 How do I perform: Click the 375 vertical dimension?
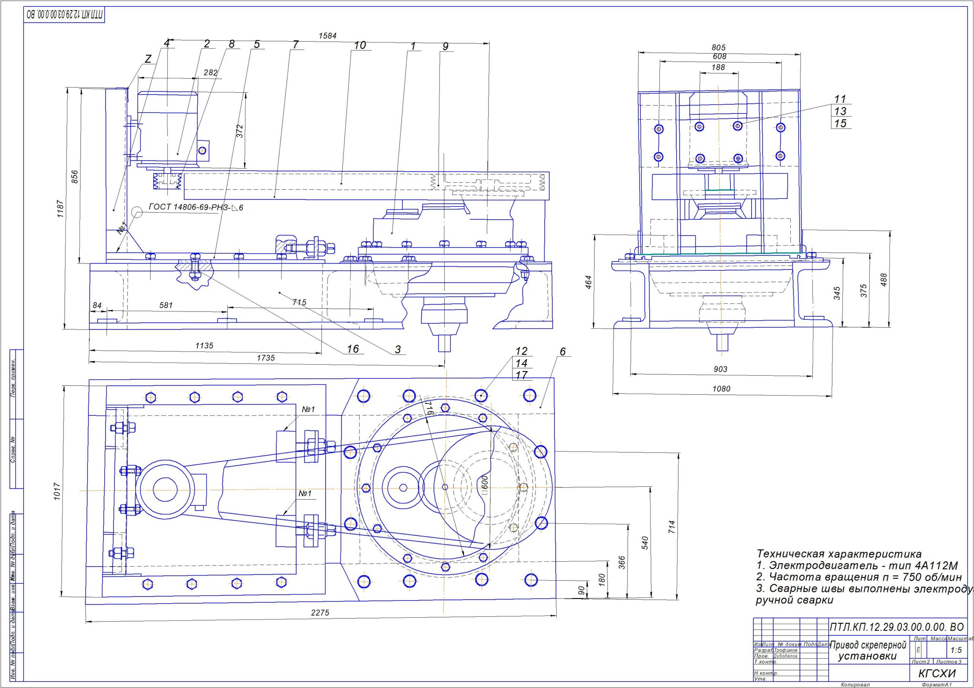pos(864,290)
